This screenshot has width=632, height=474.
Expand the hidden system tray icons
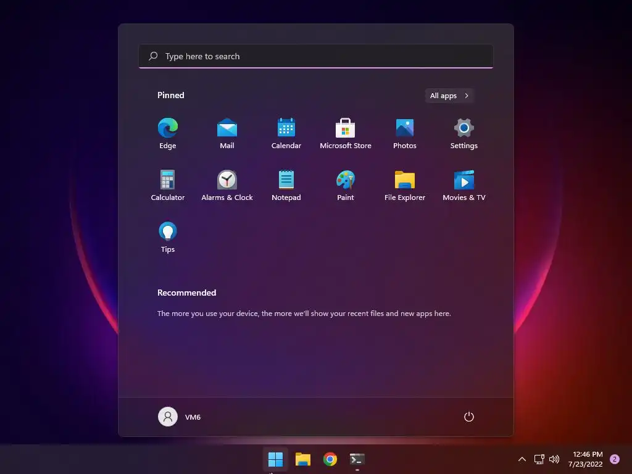522,459
